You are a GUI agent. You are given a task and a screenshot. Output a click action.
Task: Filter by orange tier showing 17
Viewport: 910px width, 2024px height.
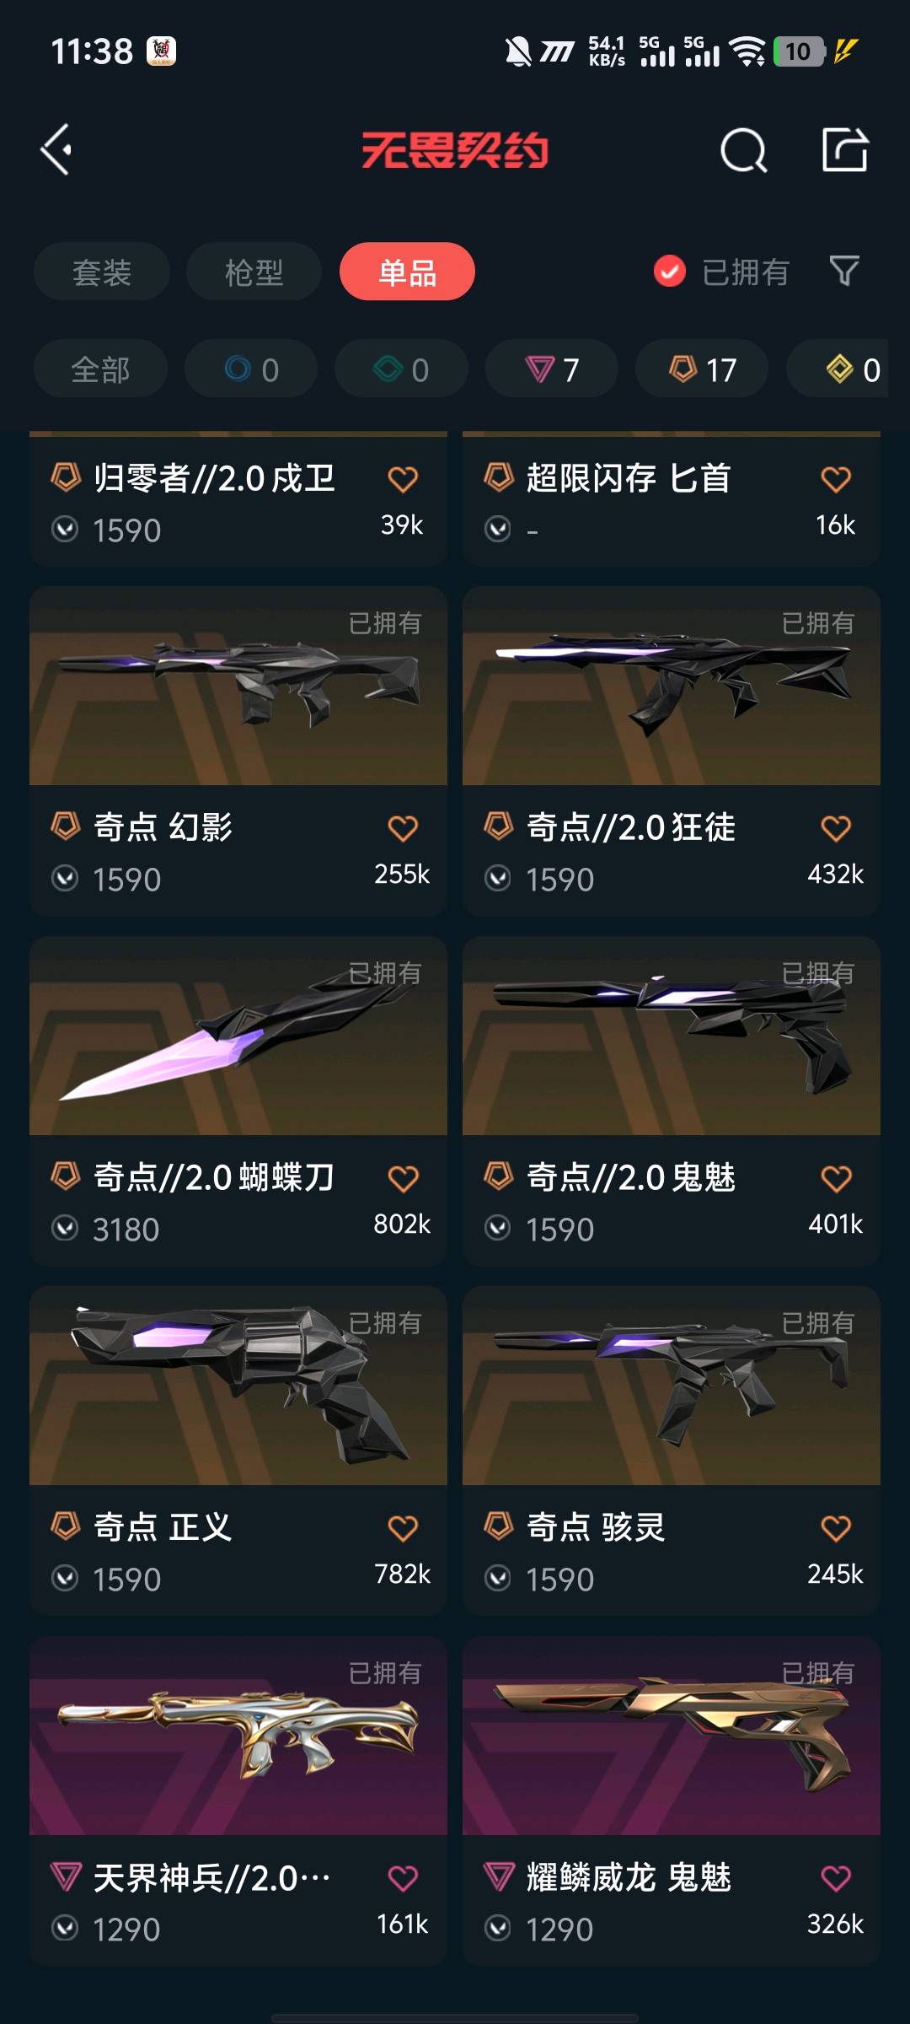pyautogui.click(x=702, y=369)
